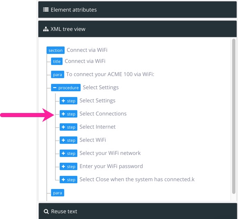Click the Element attributes list icon
The width and height of the screenshot is (238, 219).
pos(46,9)
